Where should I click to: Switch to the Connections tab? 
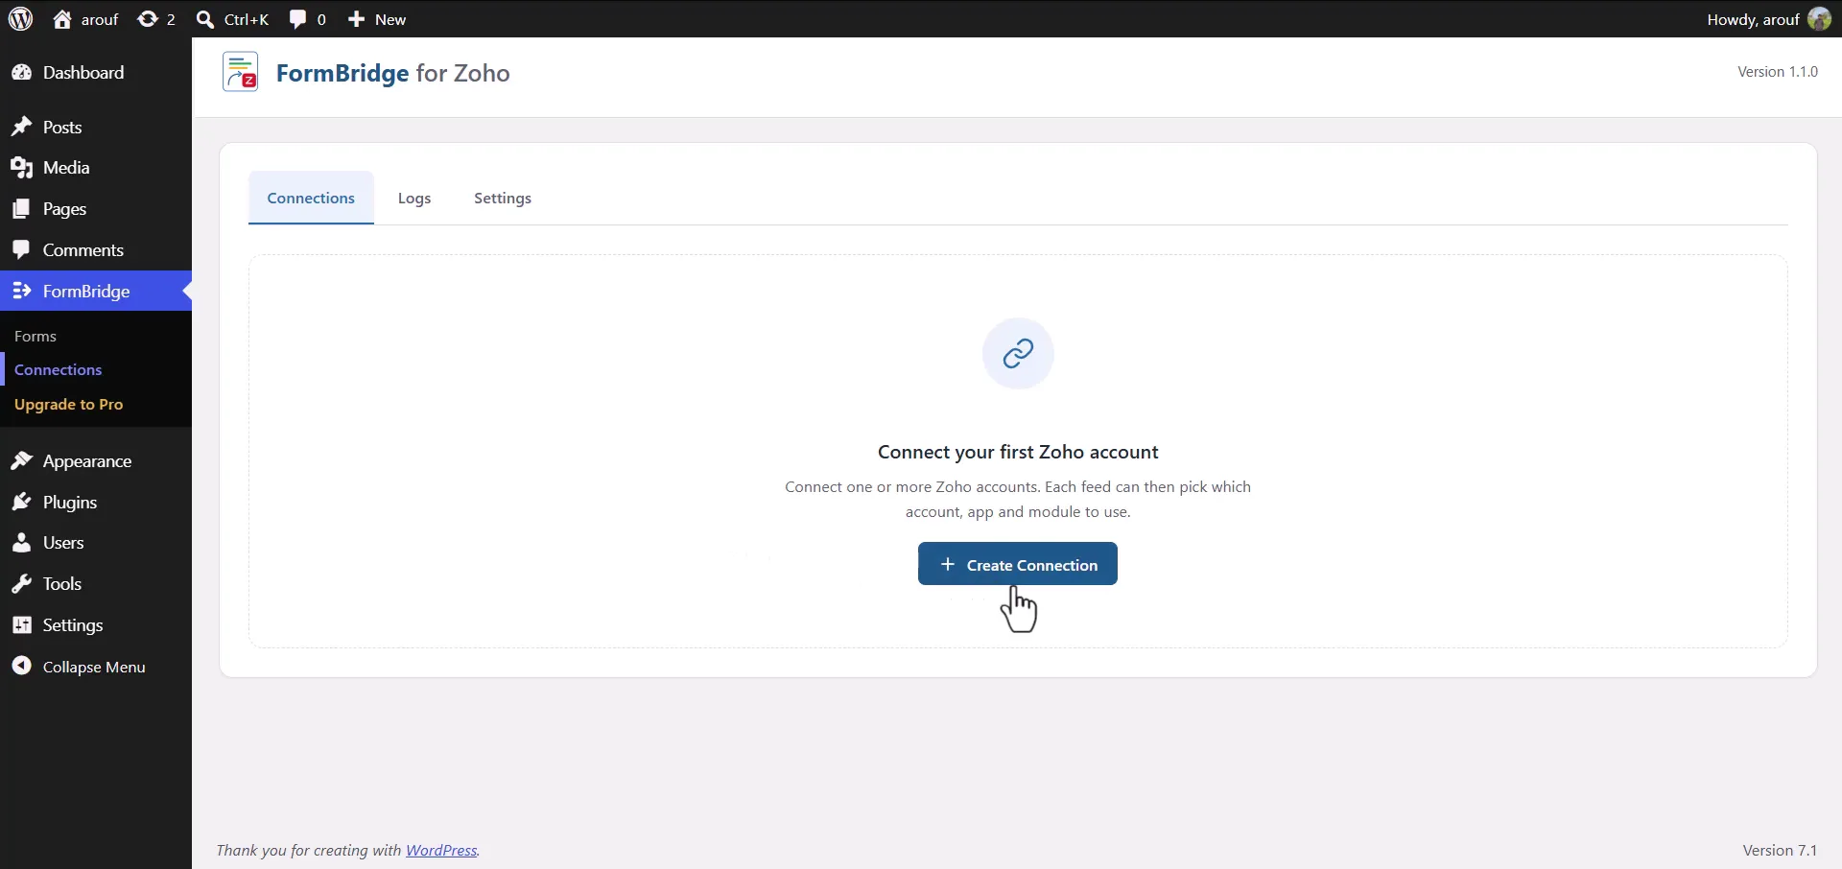(311, 198)
